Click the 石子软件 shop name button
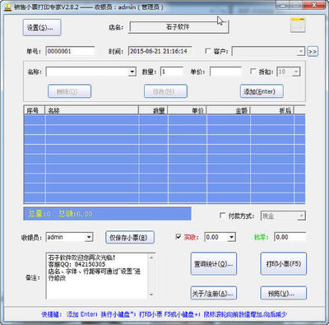329x325 pixels. point(178,27)
